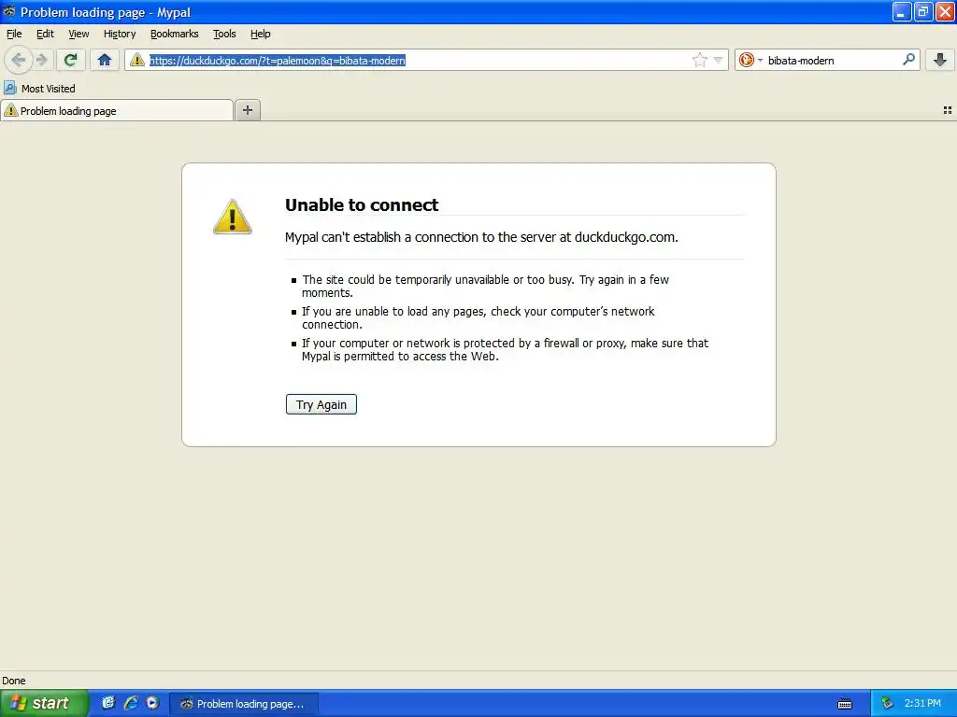Go back with the back arrow button
The height and width of the screenshot is (717, 957).
point(19,60)
